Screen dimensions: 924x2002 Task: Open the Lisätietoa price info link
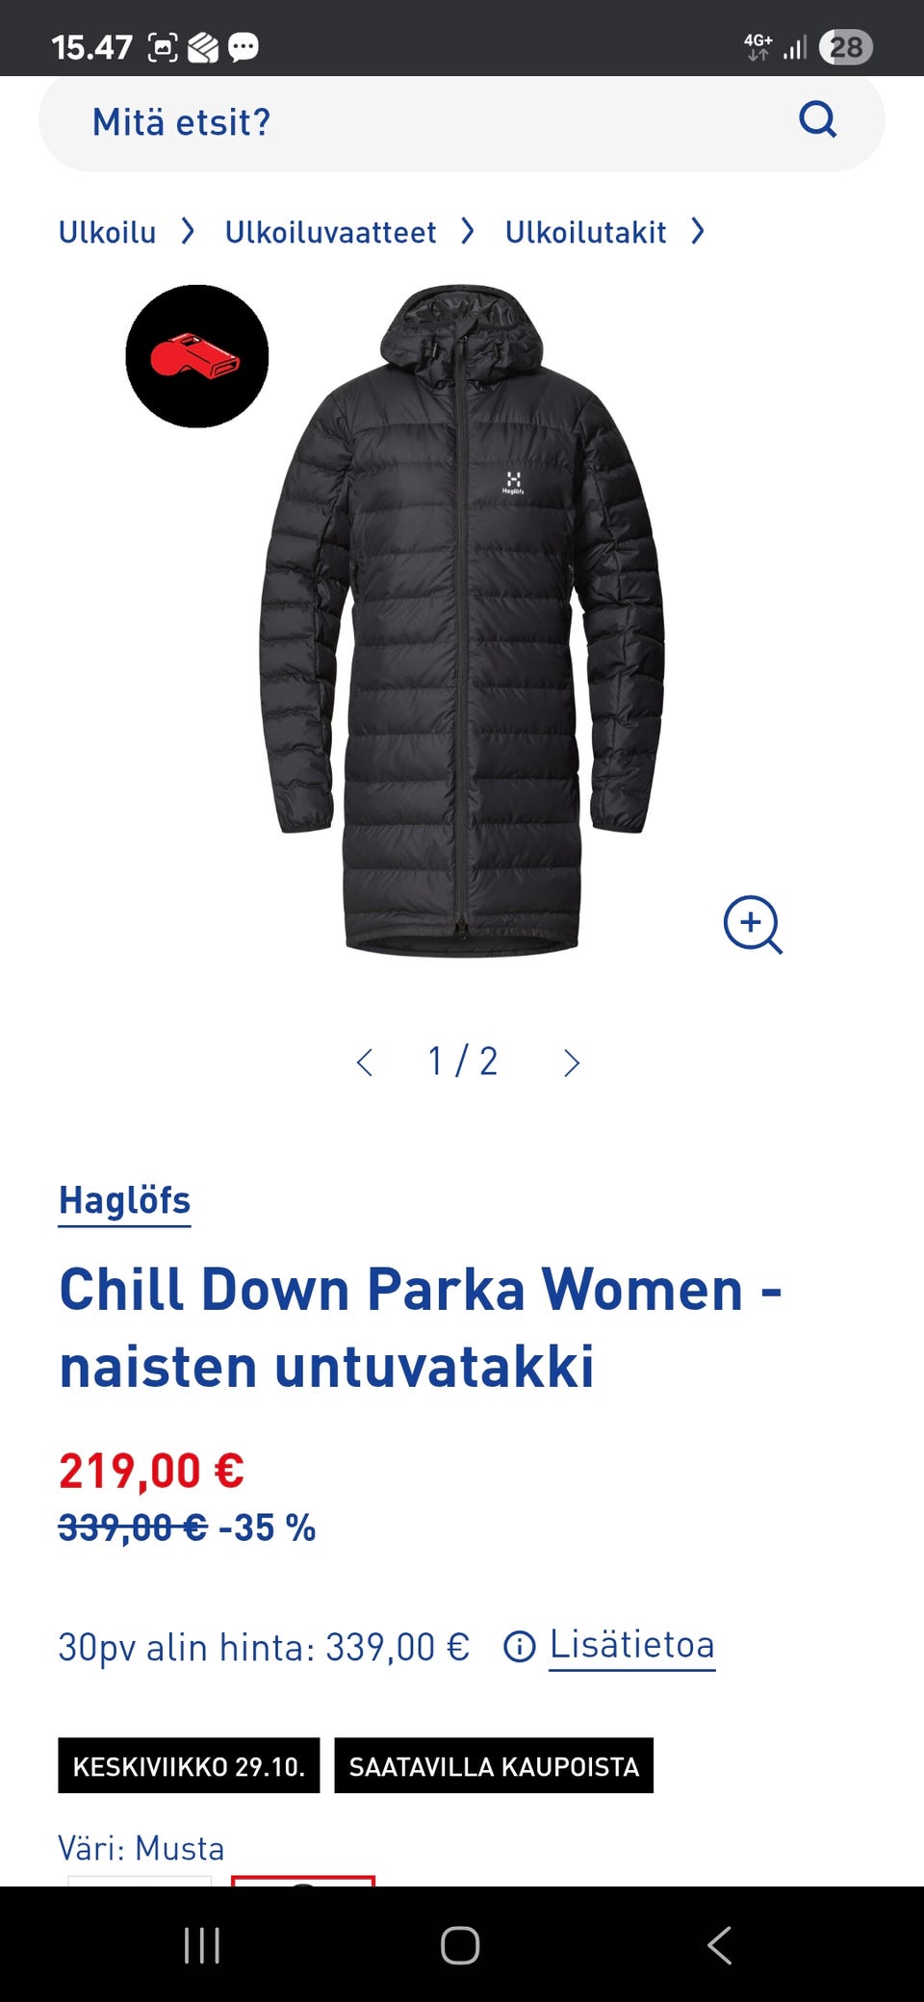pyautogui.click(x=632, y=1645)
